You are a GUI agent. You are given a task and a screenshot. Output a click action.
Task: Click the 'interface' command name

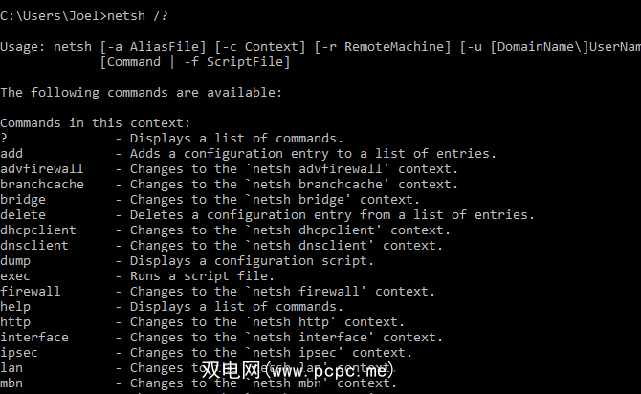pos(34,337)
